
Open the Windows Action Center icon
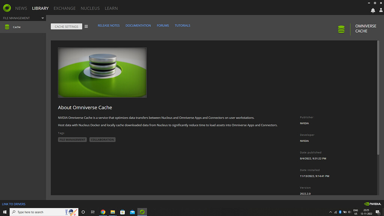tap(378, 212)
